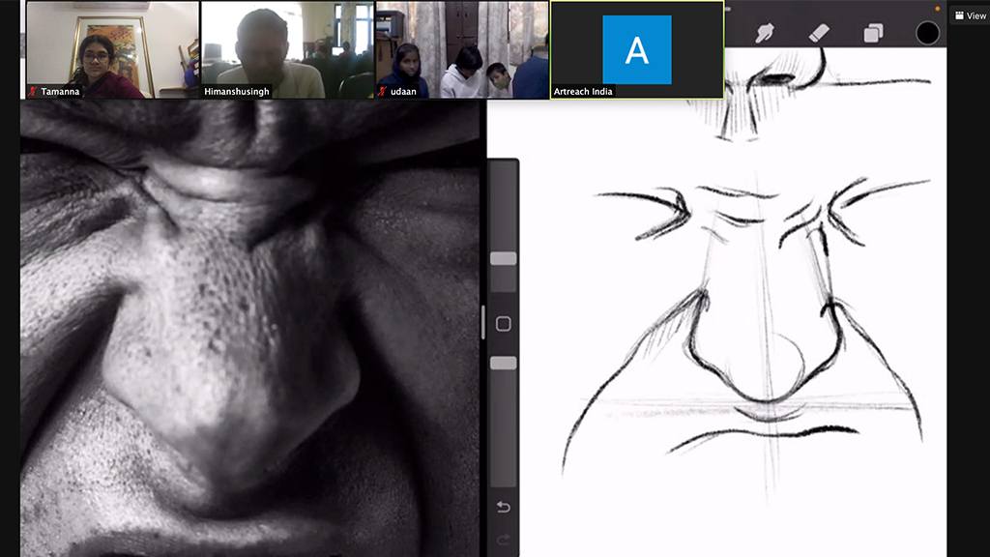Select udaan's video thumbnail
The width and height of the screenshot is (990, 557).
tap(461, 48)
